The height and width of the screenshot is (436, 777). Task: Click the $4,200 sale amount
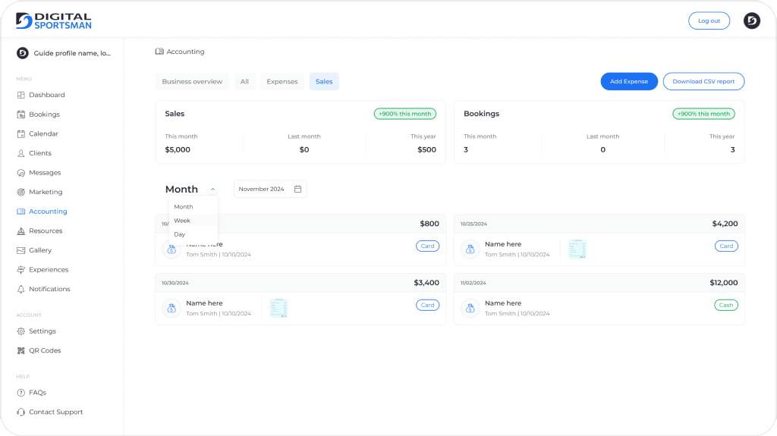point(725,224)
